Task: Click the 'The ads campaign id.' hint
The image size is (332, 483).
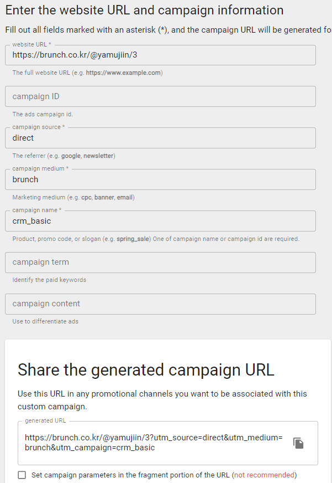Action: [43, 114]
